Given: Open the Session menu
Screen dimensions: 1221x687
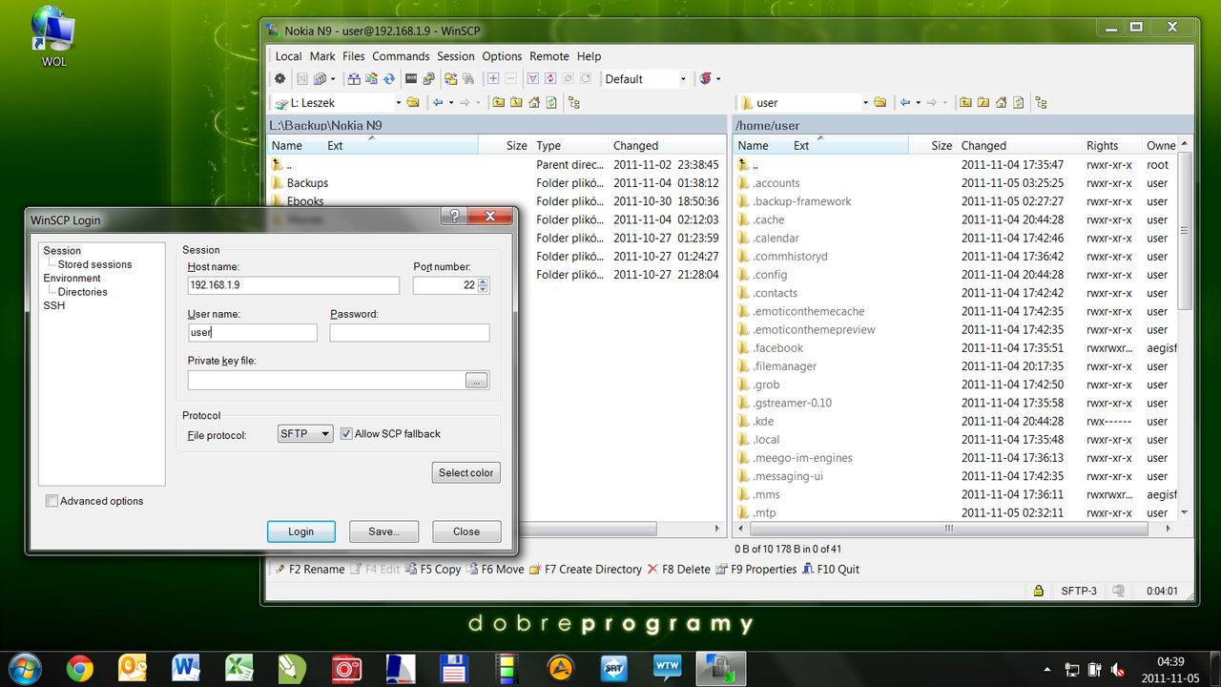Looking at the screenshot, I should point(456,56).
